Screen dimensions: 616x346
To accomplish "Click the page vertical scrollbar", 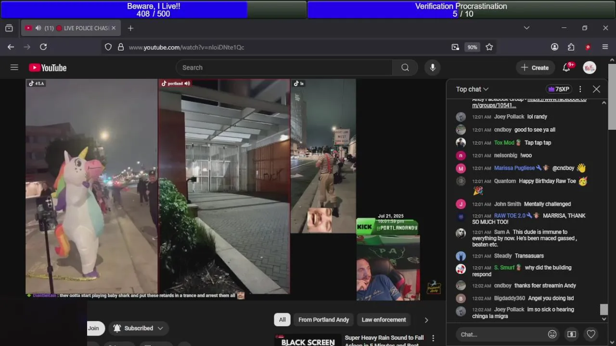I will pos(612,96).
